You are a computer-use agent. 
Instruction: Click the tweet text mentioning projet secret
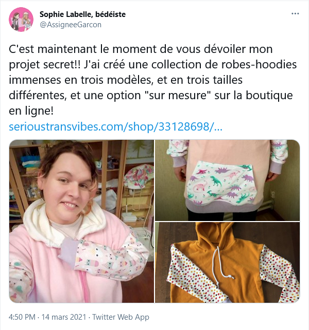153,80
